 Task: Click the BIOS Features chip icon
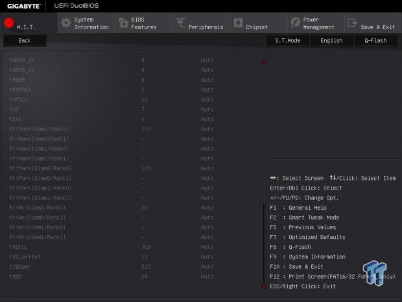123,23
